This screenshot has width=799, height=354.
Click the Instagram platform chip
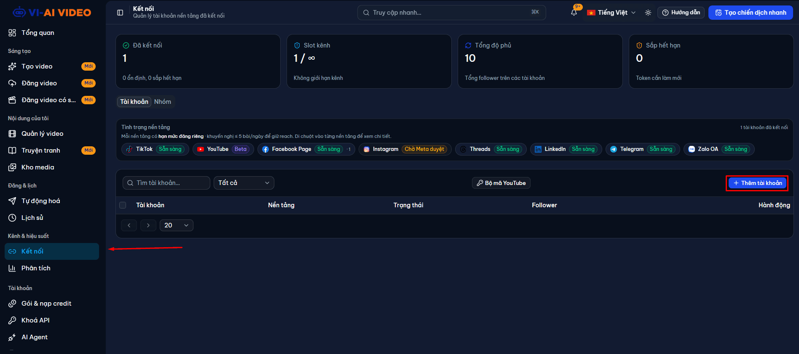[405, 149]
